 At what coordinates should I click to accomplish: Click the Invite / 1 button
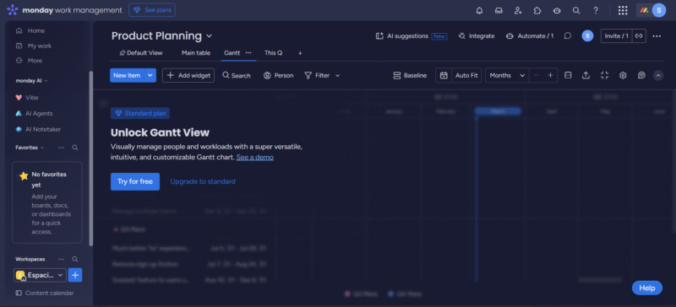617,36
